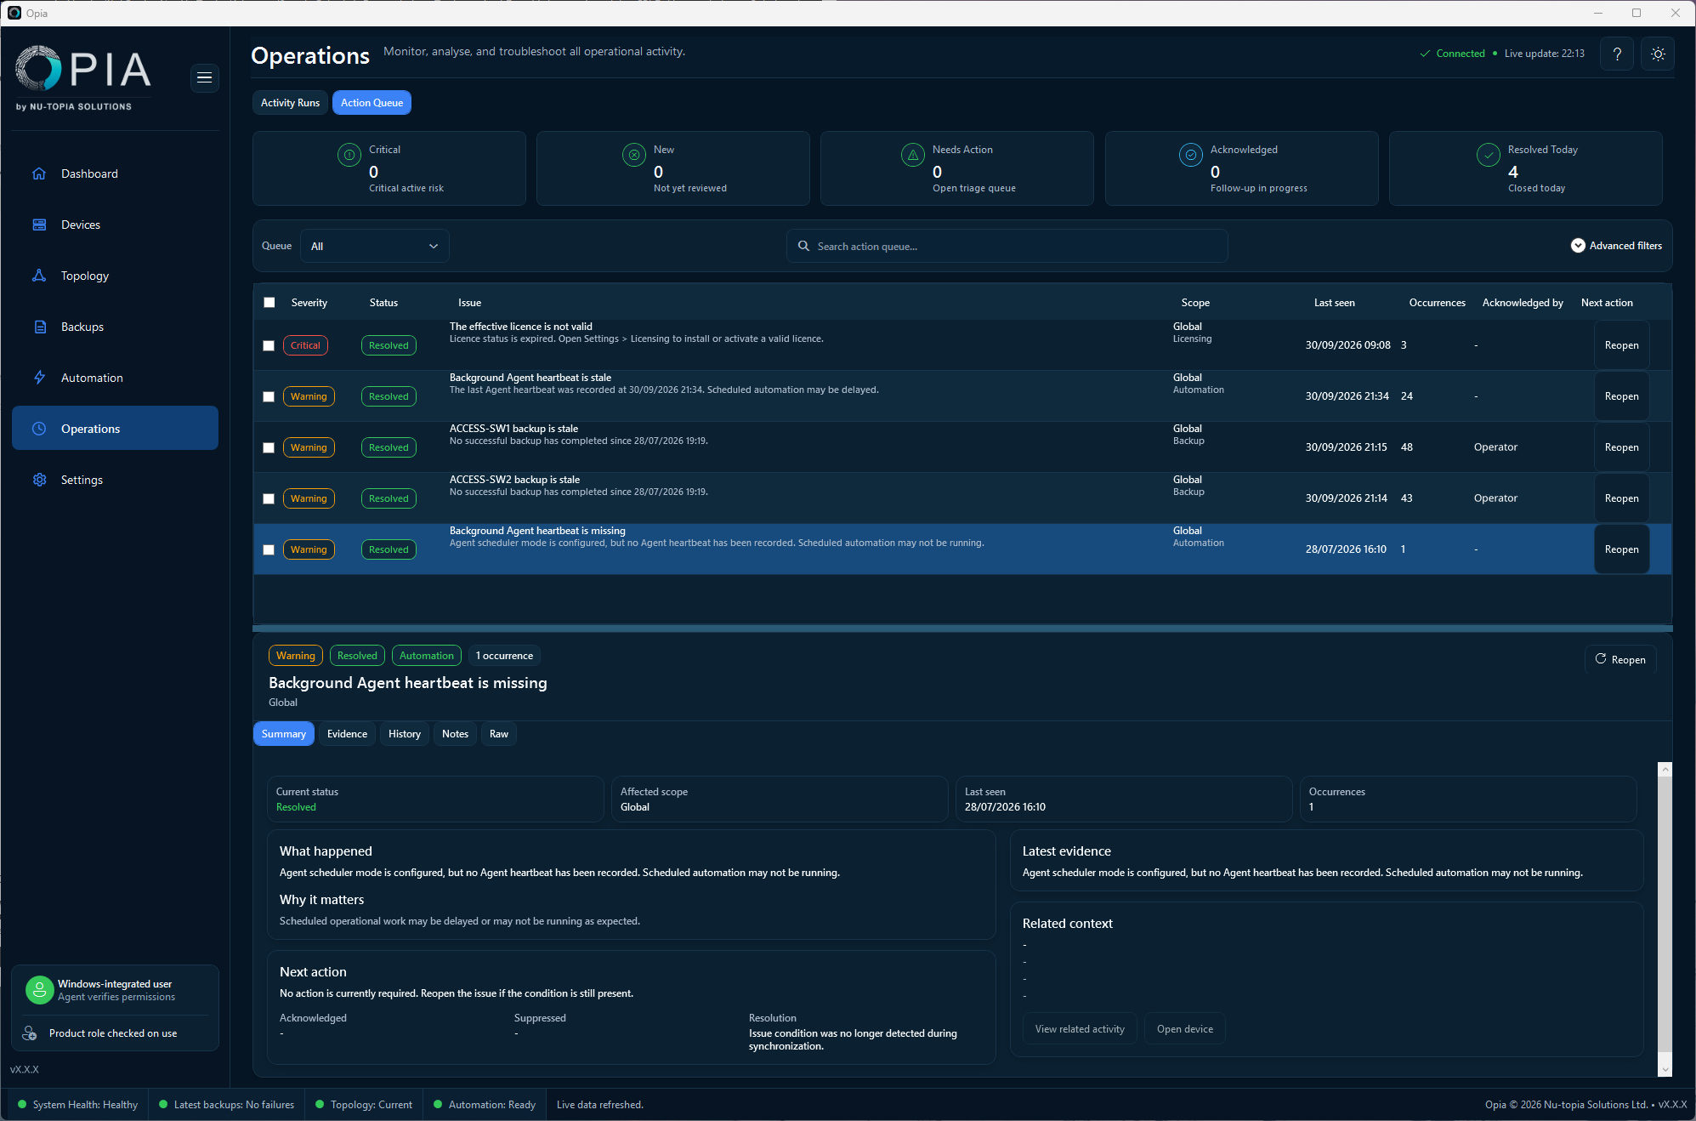Switch theme with the sun icon
The width and height of the screenshot is (1696, 1121).
tap(1658, 54)
